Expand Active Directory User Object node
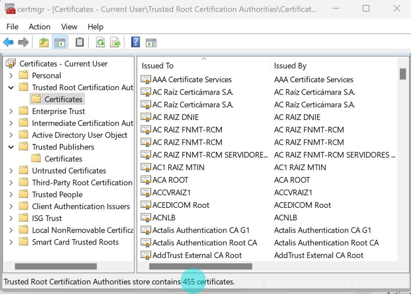The height and width of the screenshot is (294, 411). 11,135
